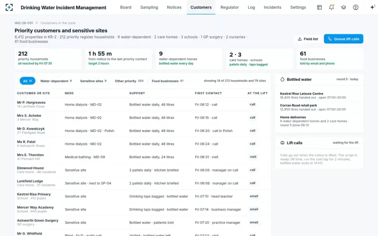Open the layout panel icon
The height and width of the screenshot is (236, 378).
(319, 7)
